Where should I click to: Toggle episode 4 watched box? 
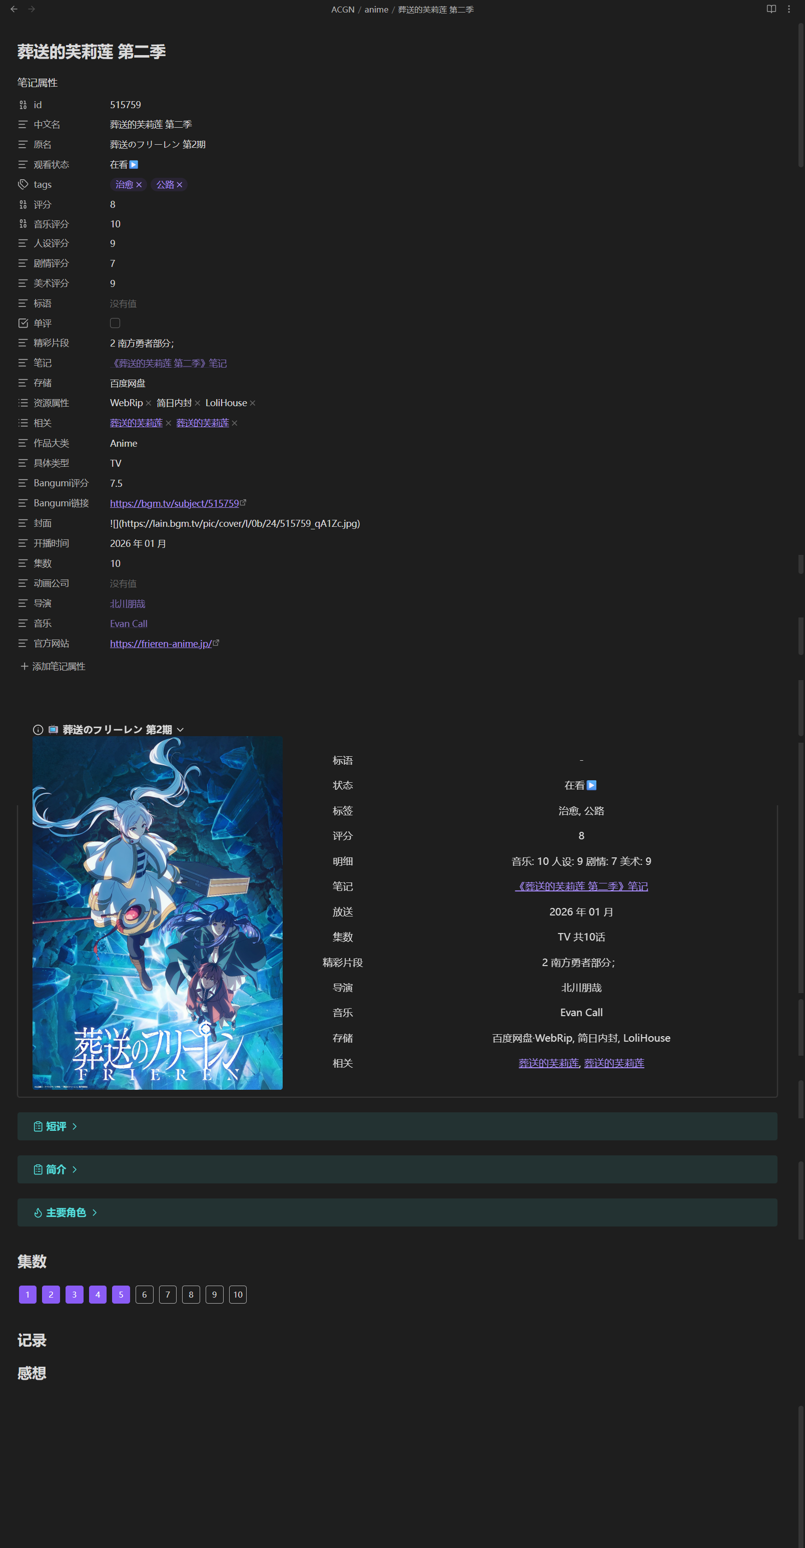coord(98,1295)
